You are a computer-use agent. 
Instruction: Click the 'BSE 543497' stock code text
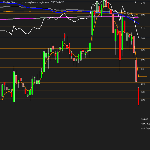point(57,2)
